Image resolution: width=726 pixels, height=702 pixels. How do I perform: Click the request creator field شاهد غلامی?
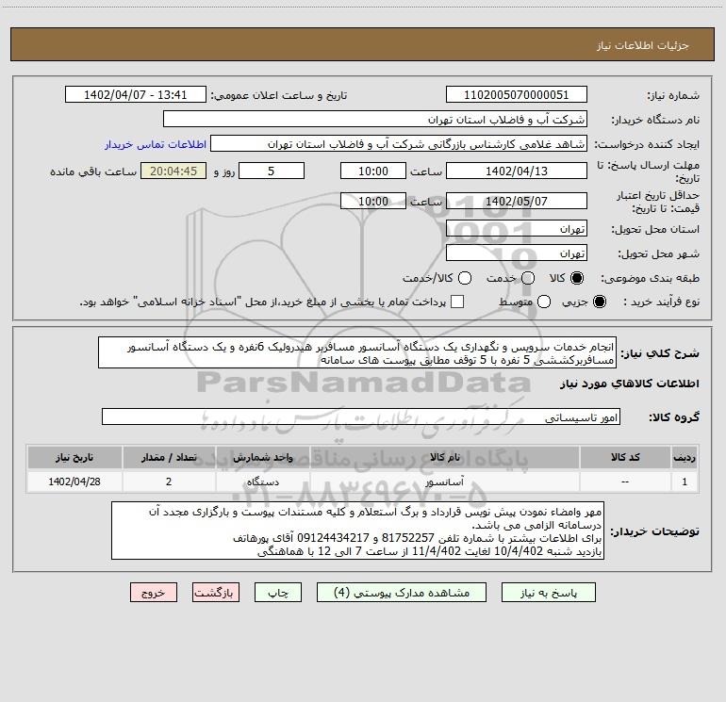coord(399,144)
